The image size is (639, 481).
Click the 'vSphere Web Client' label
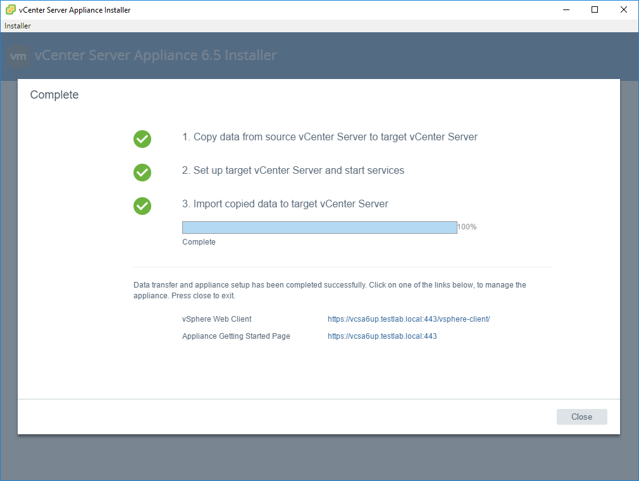217,319
